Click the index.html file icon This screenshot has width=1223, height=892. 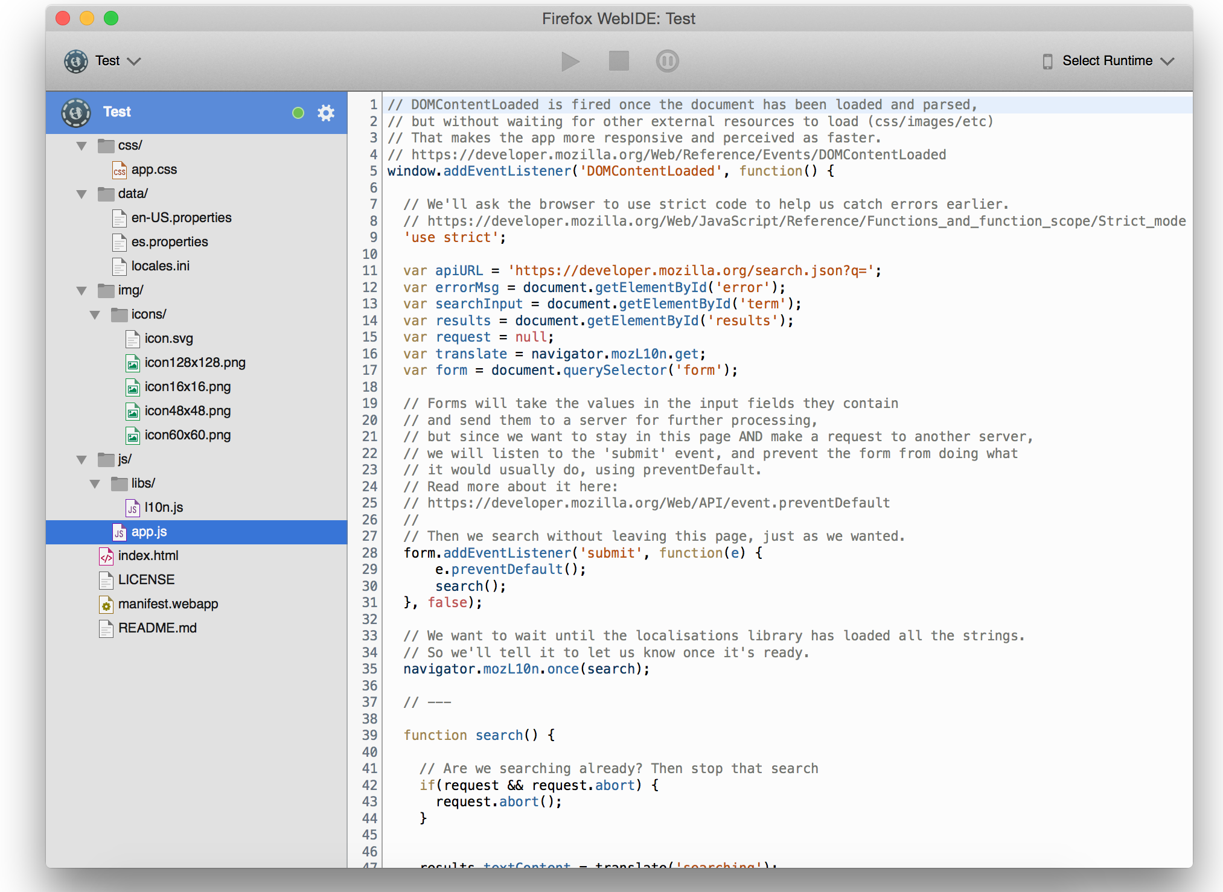tap(106, 556)
